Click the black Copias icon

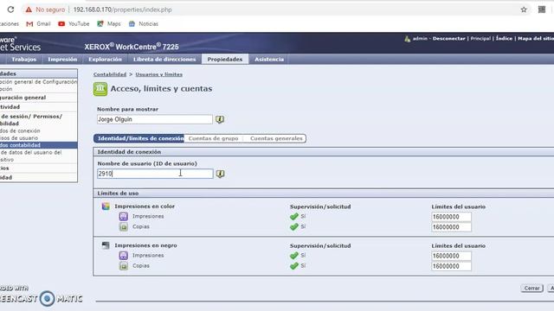pos(123,266)
